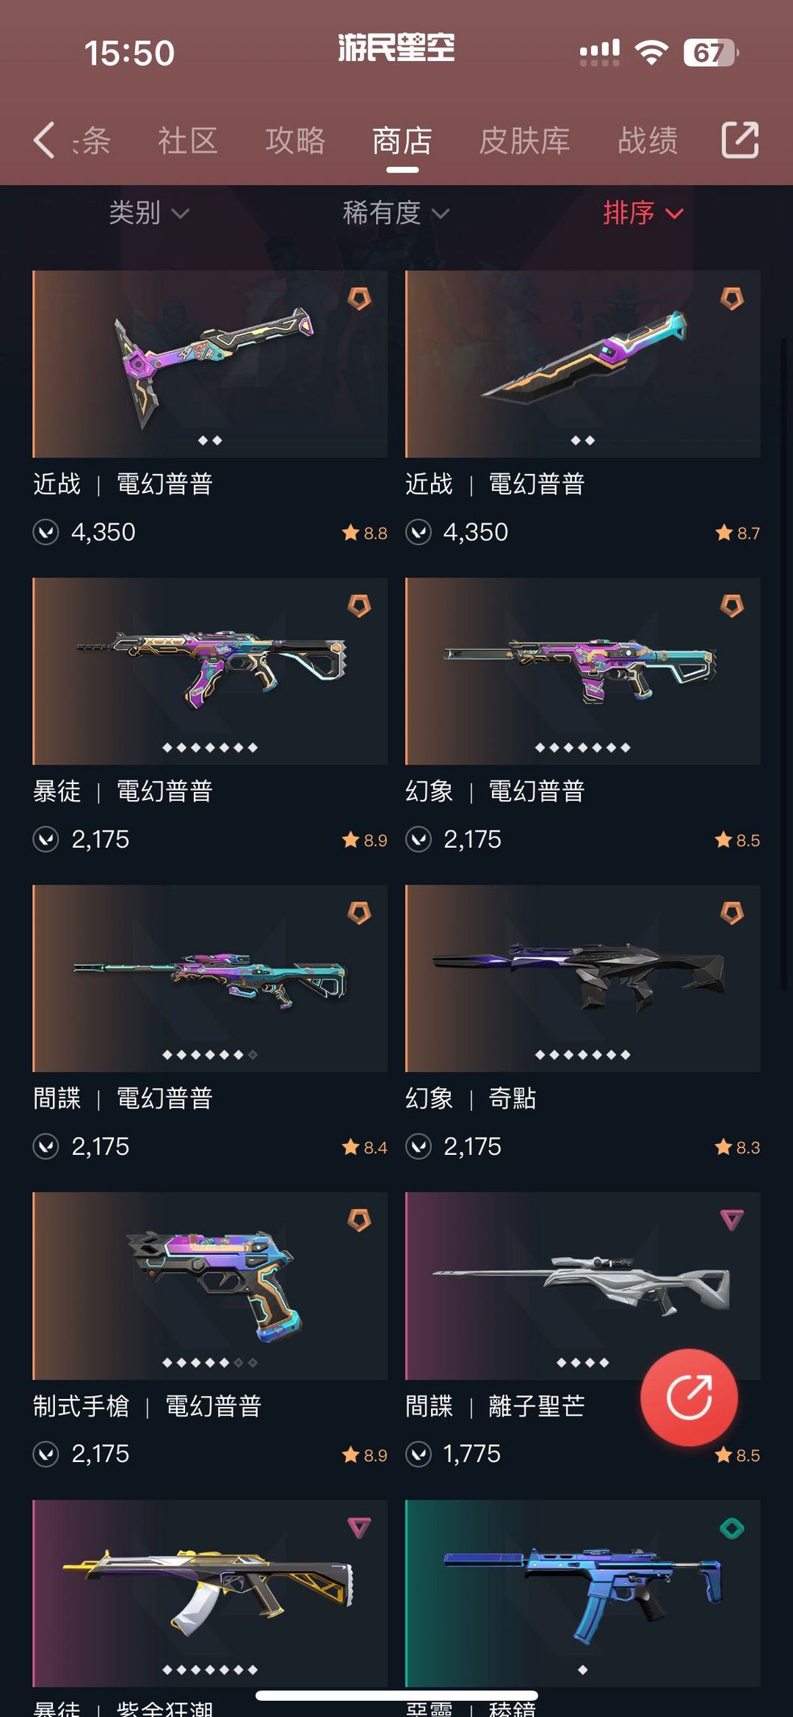Open the share icon in top bar
The image size is (793, 1717).
[739, 140]
